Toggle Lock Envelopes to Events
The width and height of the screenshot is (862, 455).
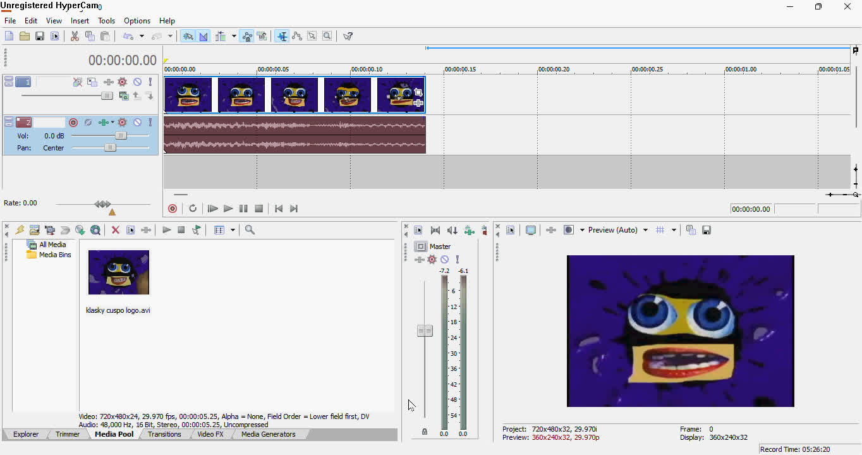pos(246,36)
